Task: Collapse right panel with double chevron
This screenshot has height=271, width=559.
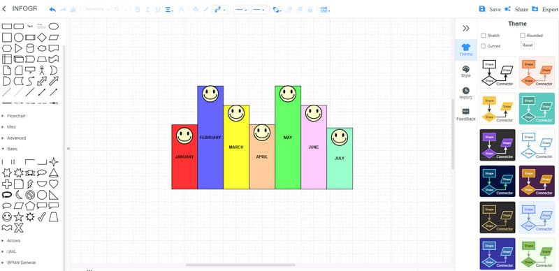Action: (x=465, y=29)
